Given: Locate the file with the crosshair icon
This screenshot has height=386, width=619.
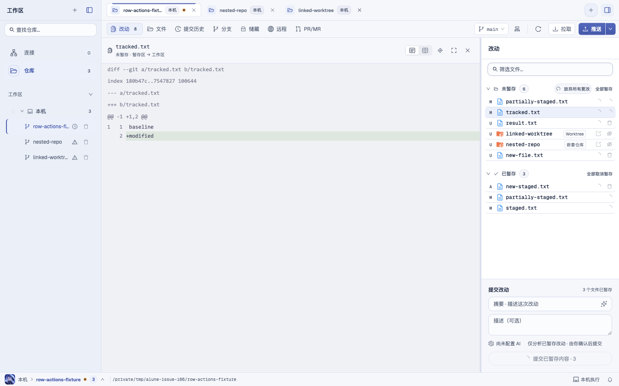Looking at the screenshot, I should pos(440,51).
